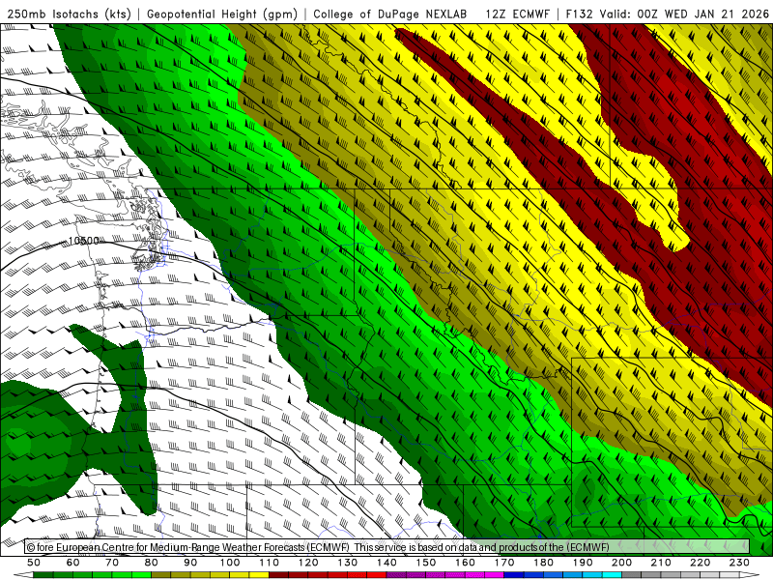The width and height of the screenshot is (773, 580).
Task: Click the '50' value on the color scale
Action: (x=34, y=563)
